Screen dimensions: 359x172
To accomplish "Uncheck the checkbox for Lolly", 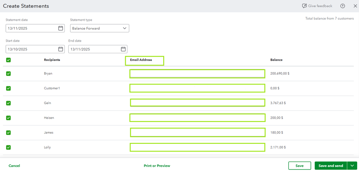I will pos(9,147).
